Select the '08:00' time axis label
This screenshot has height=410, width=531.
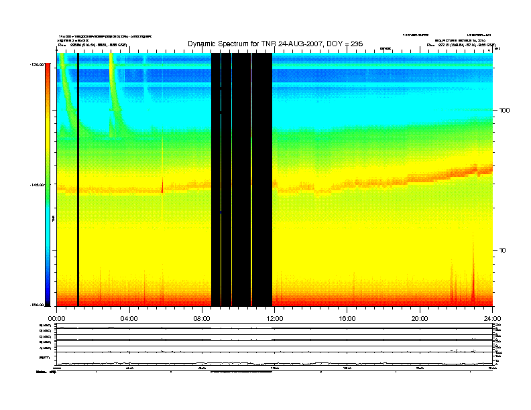pyautogui.click(x=202, y=319)
